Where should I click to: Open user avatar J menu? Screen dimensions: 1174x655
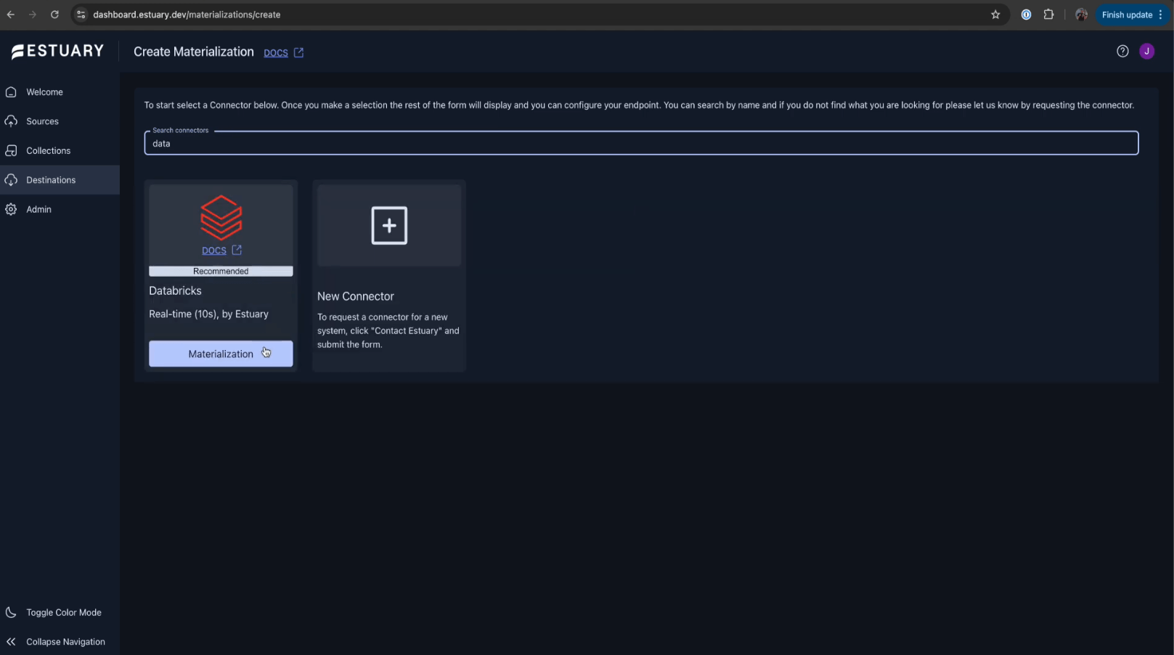1147,51
